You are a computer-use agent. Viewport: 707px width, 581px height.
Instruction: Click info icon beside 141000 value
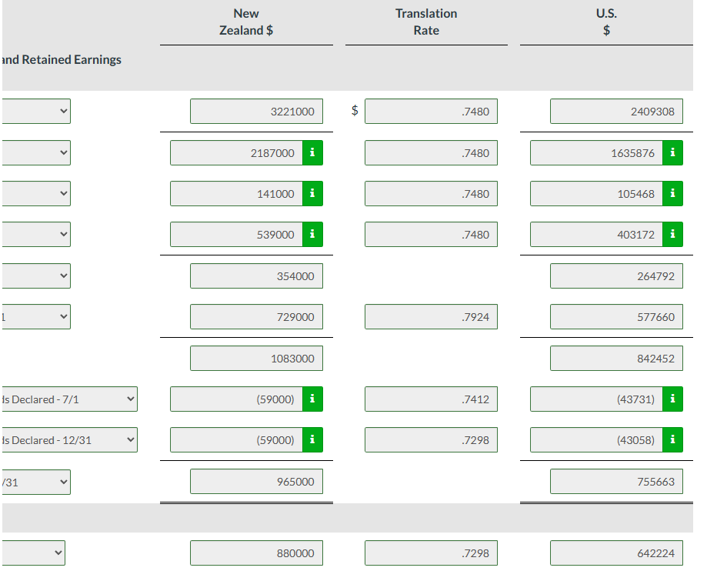point(312,193)
